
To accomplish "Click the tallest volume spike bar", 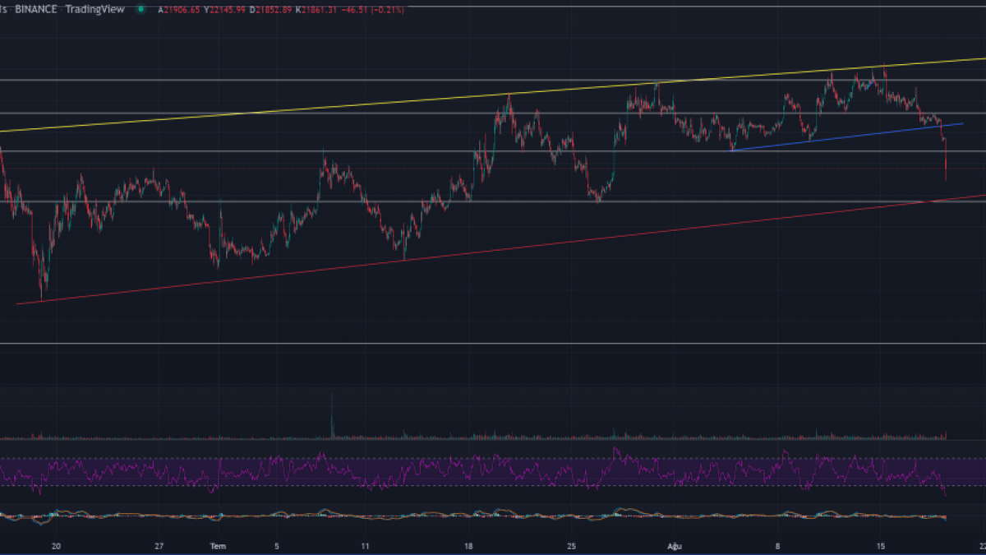I will 332,418.
